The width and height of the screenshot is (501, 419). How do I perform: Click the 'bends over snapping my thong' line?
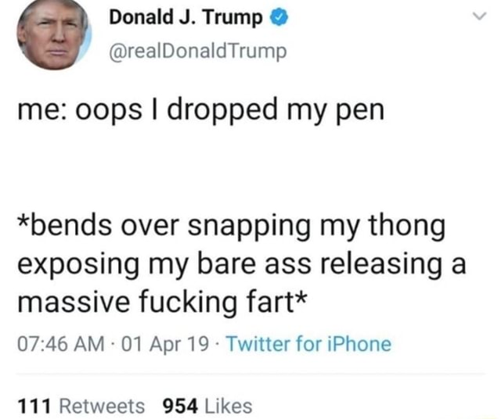coord(232,227)
